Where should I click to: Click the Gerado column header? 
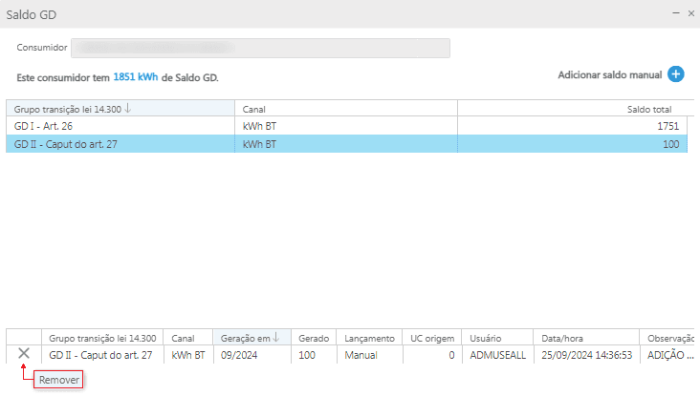[x=314, y=338]
